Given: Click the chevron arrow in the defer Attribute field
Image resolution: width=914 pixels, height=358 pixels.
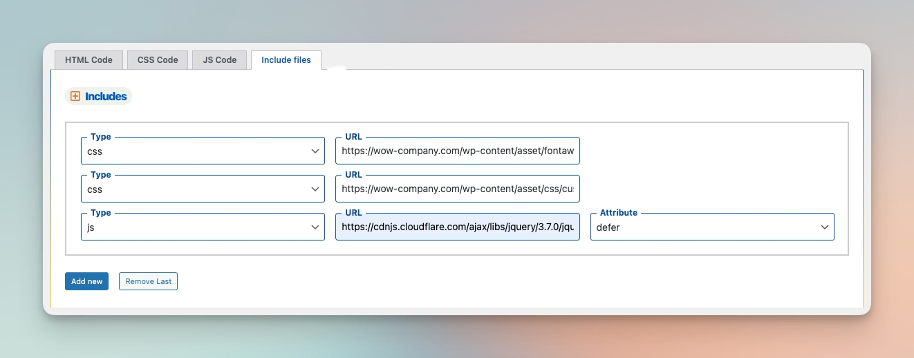Looking at the screenshot, I should tap(824, 227).
